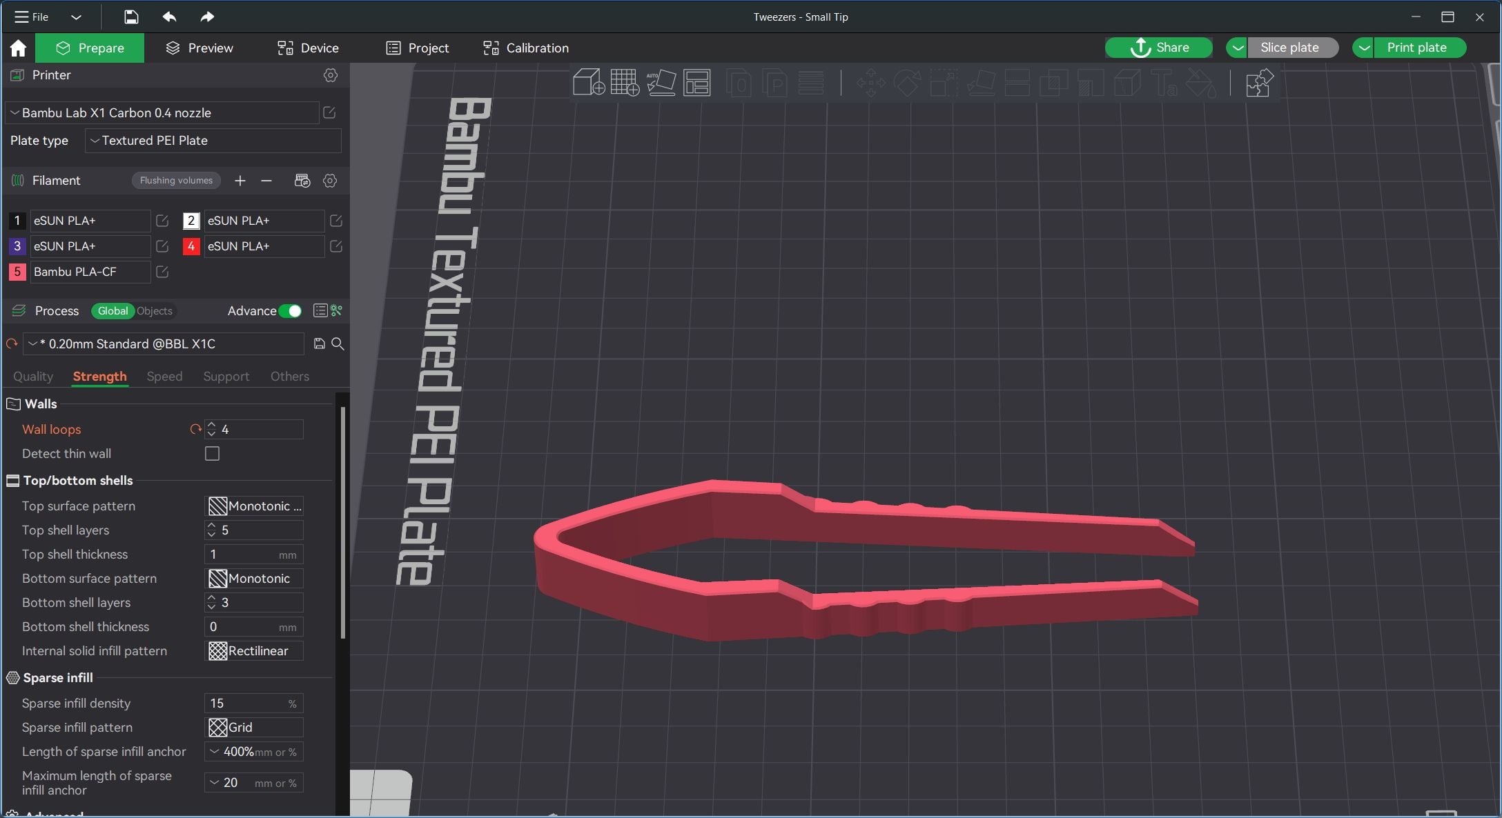Click filament 4 red color swatch
Screen dimensions: 1502x818
(x=191, y=246)
